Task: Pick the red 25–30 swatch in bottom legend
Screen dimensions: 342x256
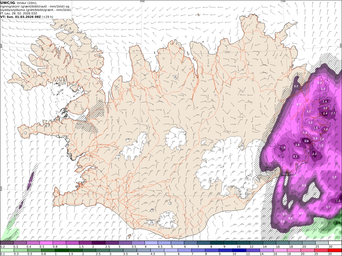Action: pos(321,250)
